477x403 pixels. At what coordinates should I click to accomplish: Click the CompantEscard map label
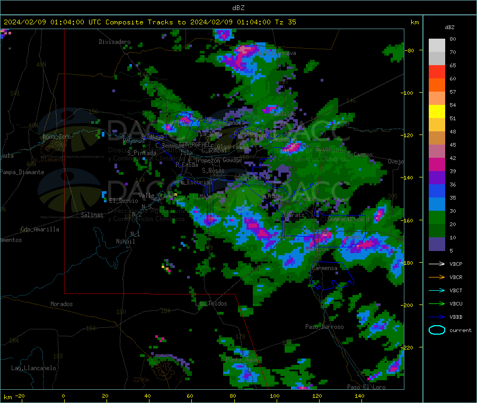pyautogui.click(x=348, y=219)
